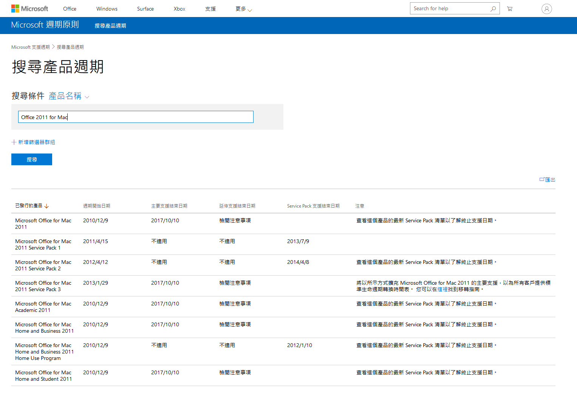Click the 主要支援結束日期 column header
This screenshot has width=577, height=397.
pyautogui.click(x=169, y=206)
